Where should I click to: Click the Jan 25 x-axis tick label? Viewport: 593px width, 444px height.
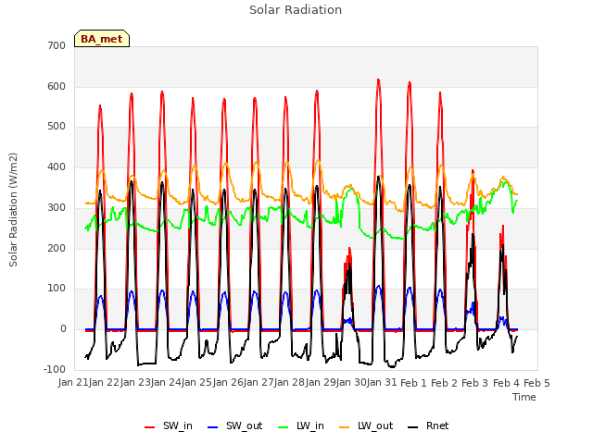click(197, 382)
